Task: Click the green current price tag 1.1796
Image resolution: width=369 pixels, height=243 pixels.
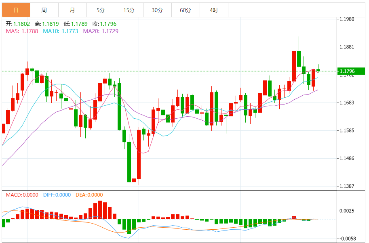Action: 351,71
